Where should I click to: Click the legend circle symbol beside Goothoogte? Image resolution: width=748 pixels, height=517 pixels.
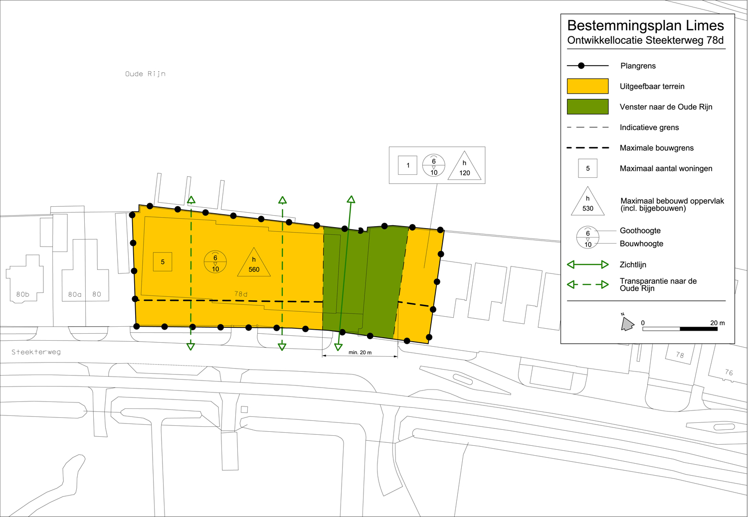(588, 238)
